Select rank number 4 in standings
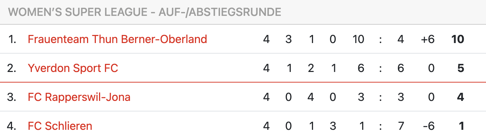 tap(12, 126)
